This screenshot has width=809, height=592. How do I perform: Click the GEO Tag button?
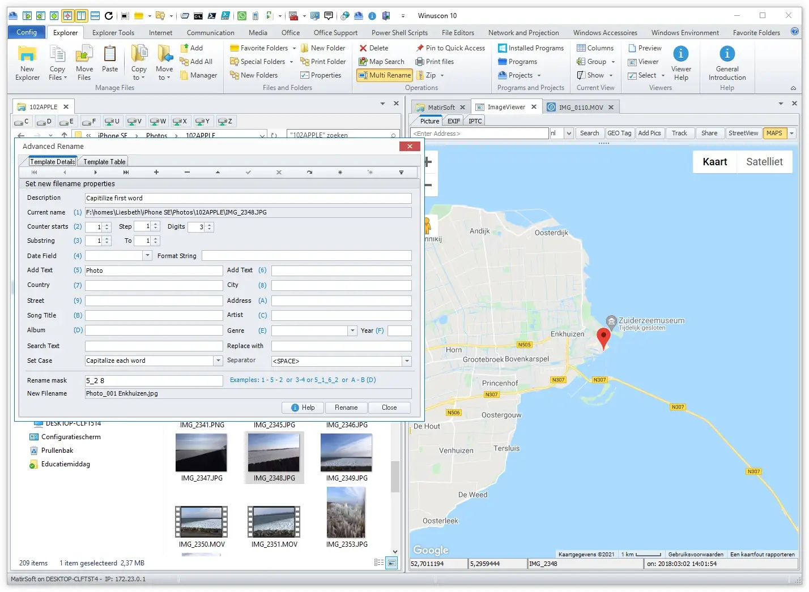pos(619,134)
